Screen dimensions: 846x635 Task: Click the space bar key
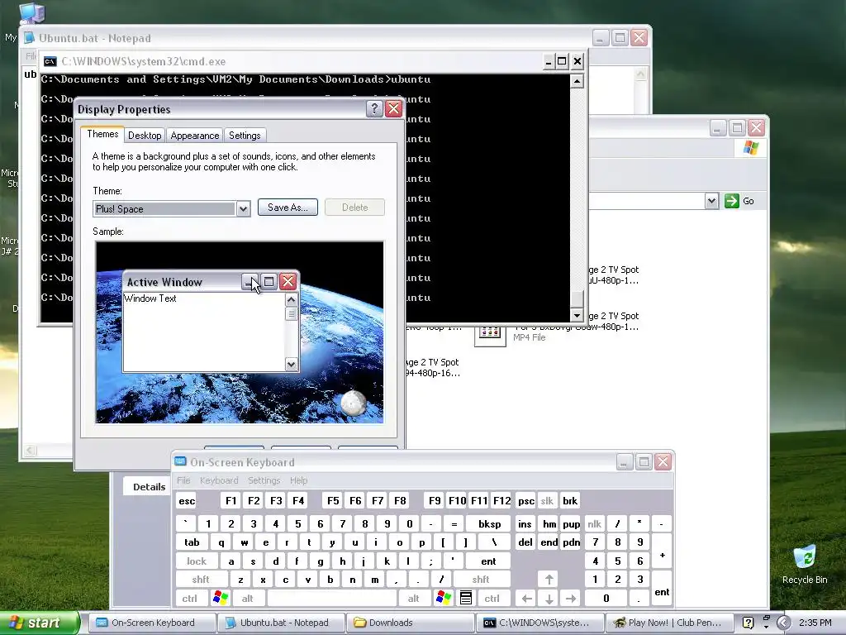coord(332,599)
